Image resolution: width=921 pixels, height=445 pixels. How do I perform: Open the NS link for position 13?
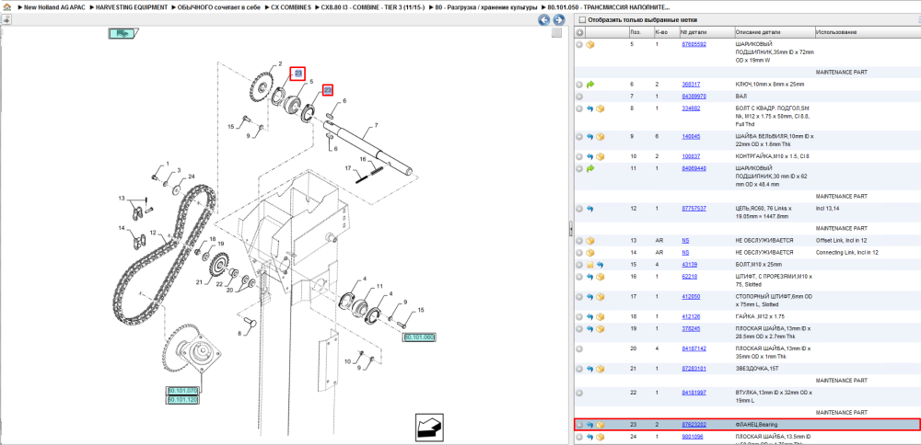click(x=685, y=241)
